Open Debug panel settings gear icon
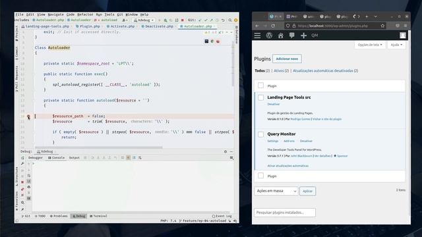422x237 pixels. [x=226, y=151]
